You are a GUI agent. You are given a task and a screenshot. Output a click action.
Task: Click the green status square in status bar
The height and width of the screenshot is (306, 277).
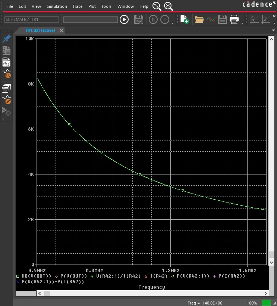click(266, 303)
